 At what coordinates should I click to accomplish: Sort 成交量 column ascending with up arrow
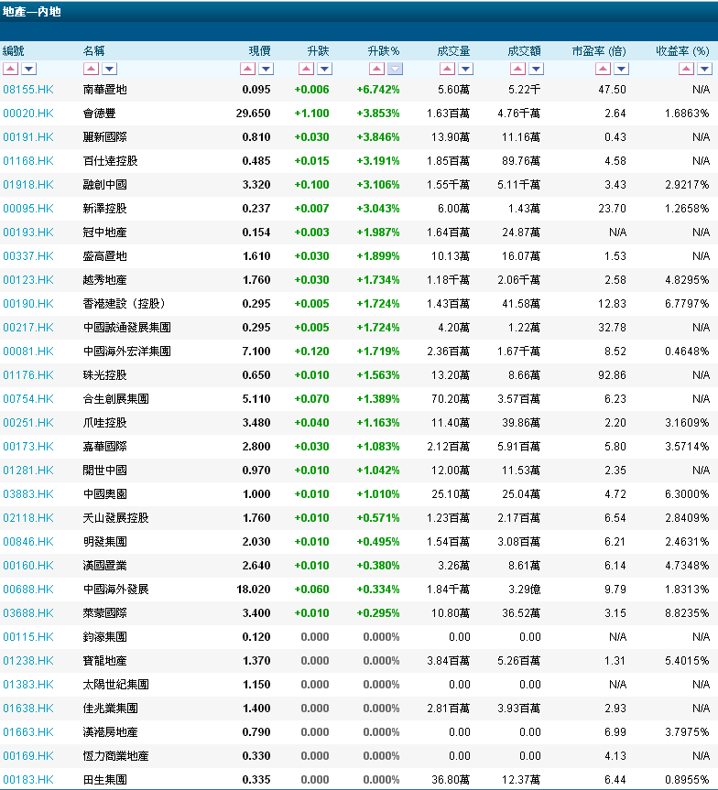[x=447, y=69]
